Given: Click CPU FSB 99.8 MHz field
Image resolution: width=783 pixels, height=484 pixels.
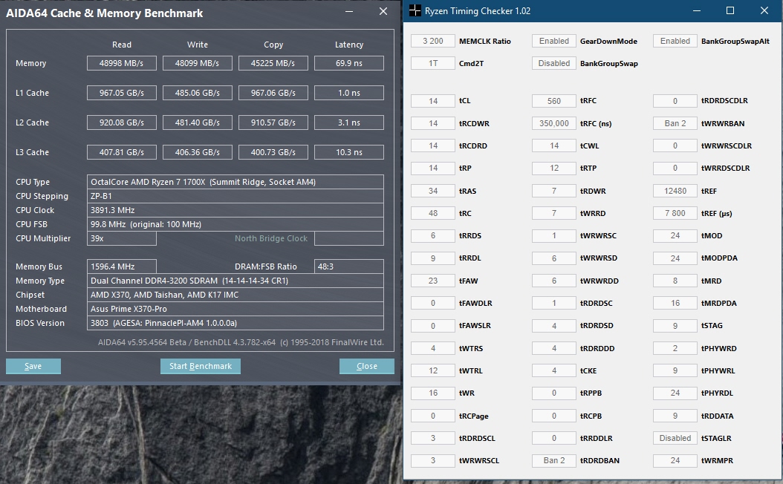Looking at the screenshot, I should (235, 224).
